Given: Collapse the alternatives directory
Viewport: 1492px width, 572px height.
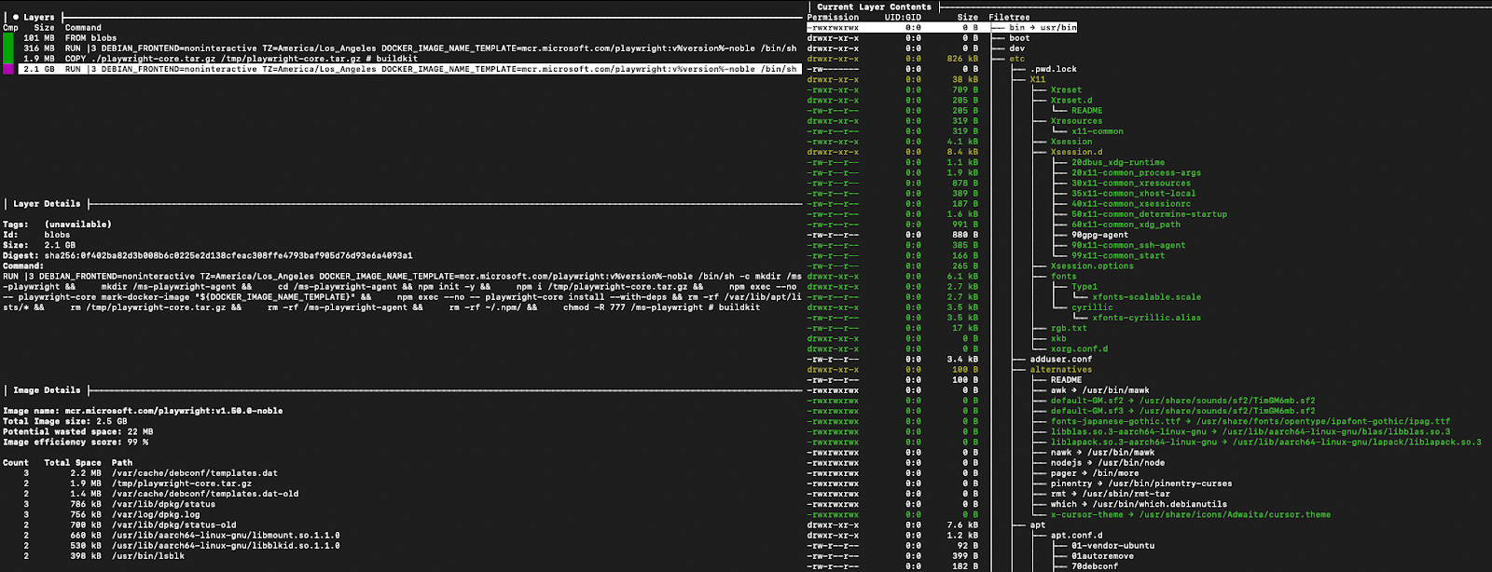Looking at the screenshot, I should 1061,370.
